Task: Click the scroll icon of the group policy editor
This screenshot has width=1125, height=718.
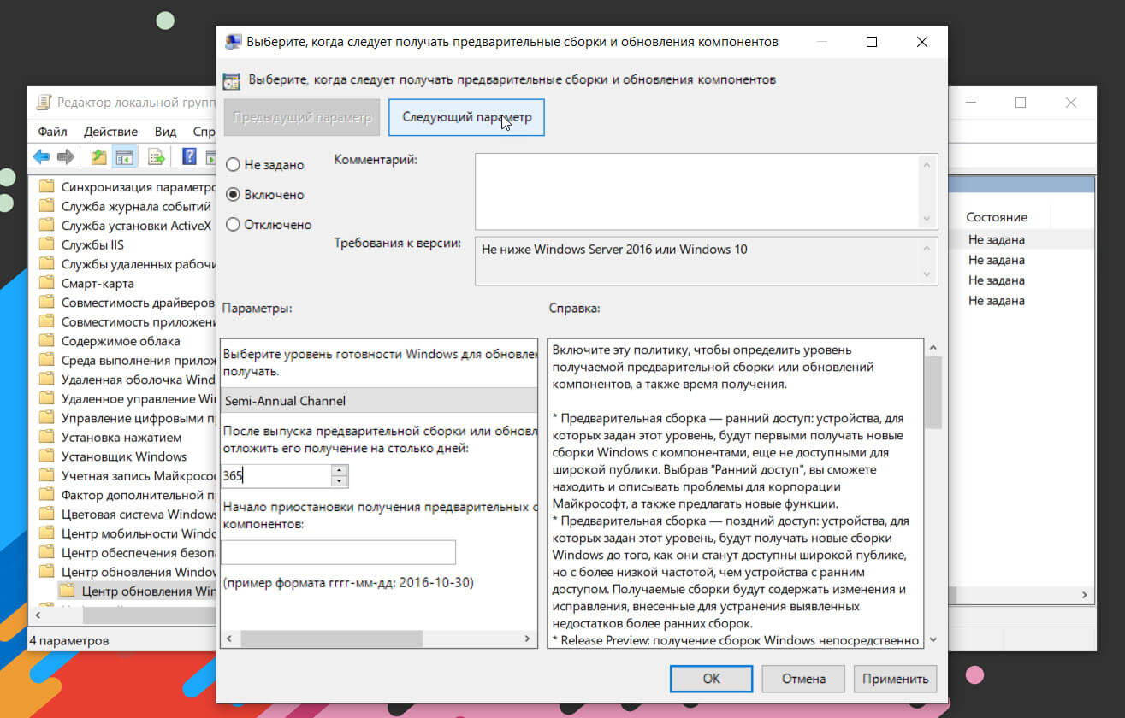Action: pos(43,103)
